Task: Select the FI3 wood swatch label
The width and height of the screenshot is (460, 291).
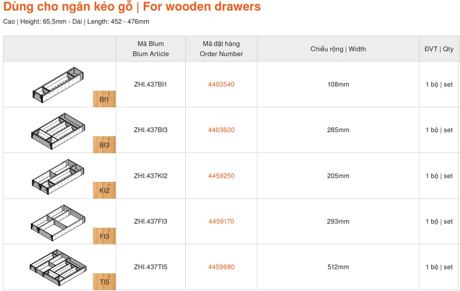Action: [x=104, y=236]
